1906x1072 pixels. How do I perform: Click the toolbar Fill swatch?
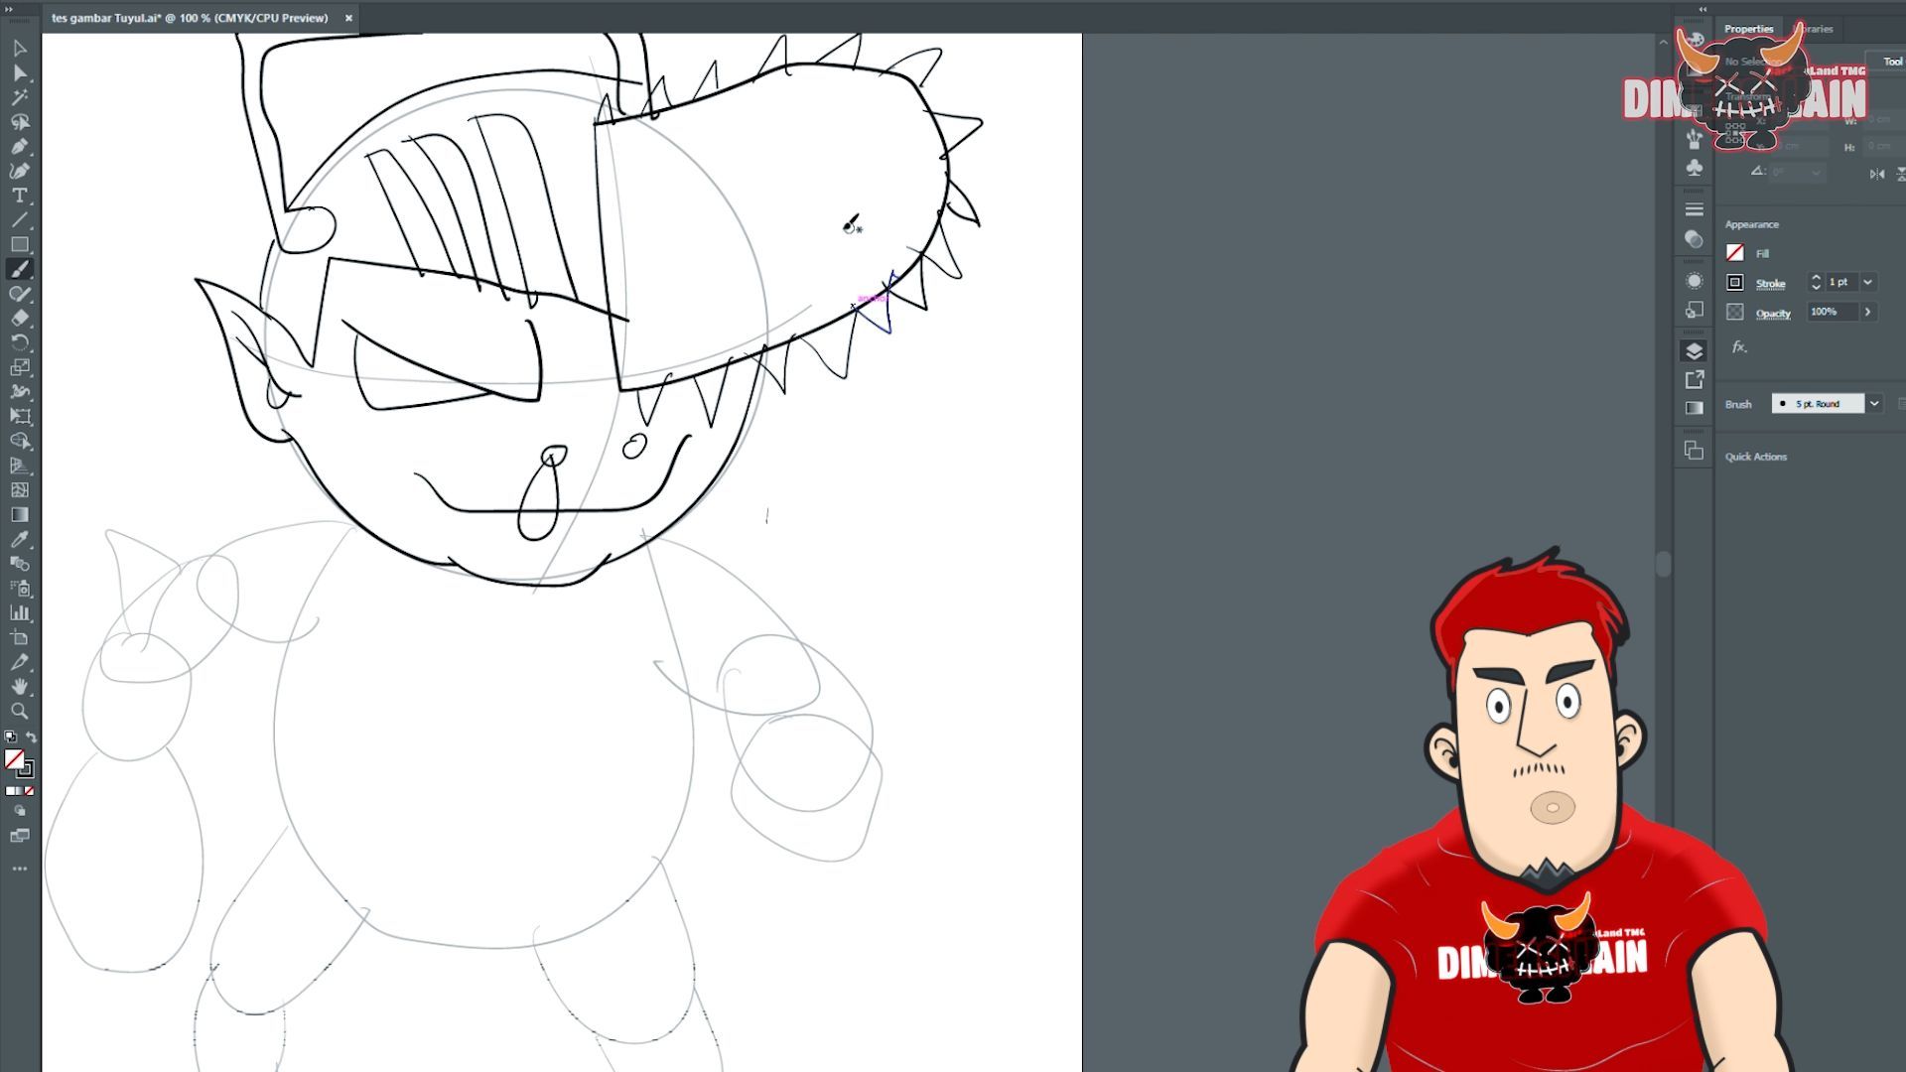(x=14, y=759)
